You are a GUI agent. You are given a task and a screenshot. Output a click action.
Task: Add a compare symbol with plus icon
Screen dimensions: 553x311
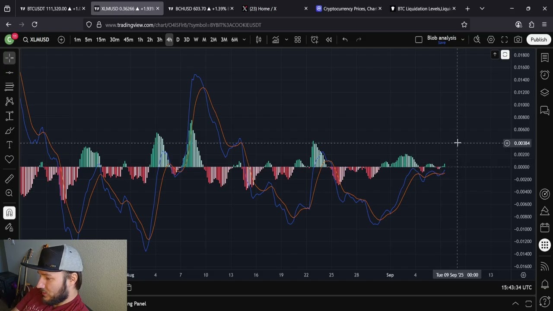[61, 40]
